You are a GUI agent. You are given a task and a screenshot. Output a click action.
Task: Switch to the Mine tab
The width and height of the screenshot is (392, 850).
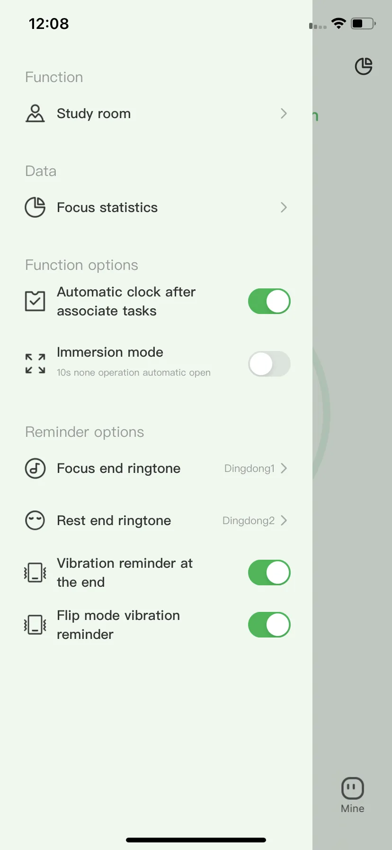click(x=353, y=795)
